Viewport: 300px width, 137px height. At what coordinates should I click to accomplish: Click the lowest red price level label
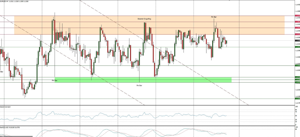coord(297,34)
